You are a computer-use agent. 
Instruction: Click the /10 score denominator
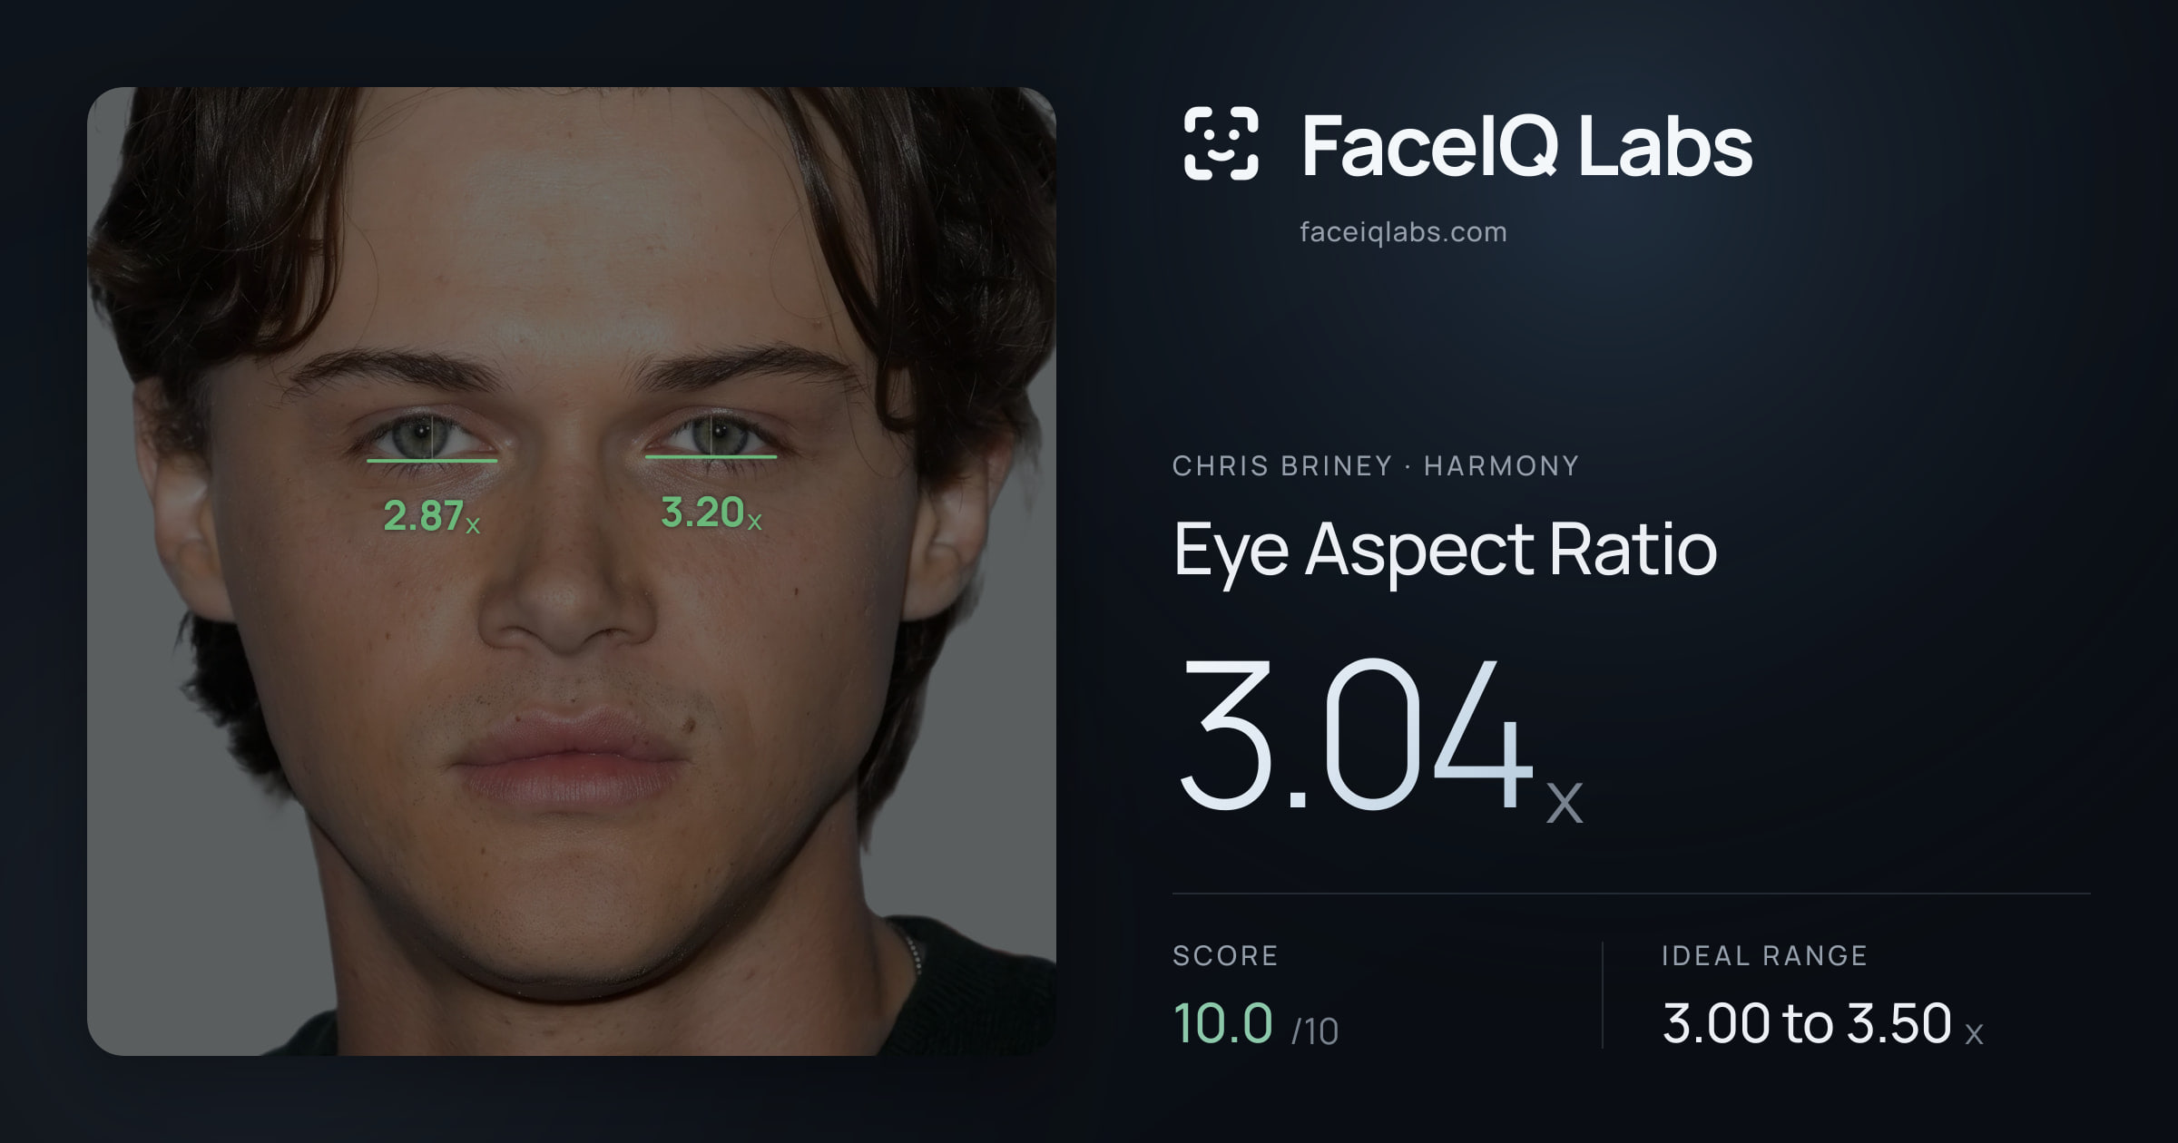1315,1031
